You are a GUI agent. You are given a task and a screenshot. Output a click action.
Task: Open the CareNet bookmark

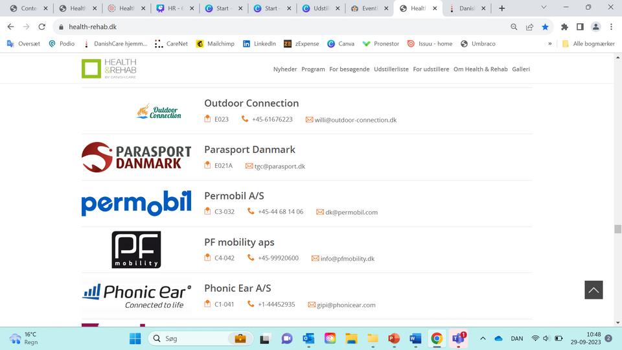click(x=171, y=43)
